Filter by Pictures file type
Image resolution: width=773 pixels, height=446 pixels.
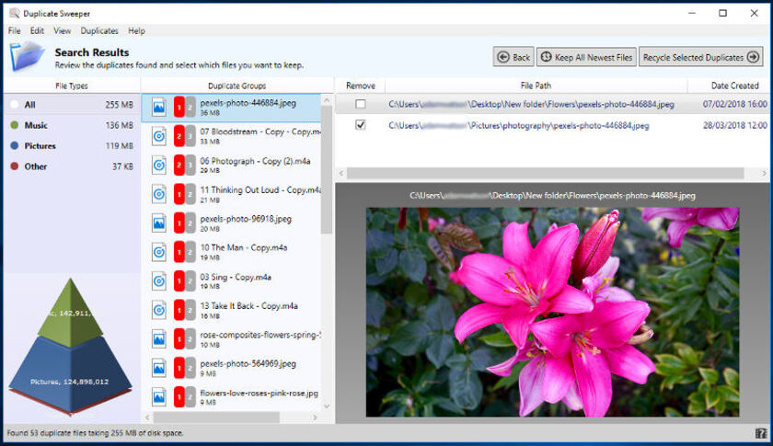pos(72,146)
